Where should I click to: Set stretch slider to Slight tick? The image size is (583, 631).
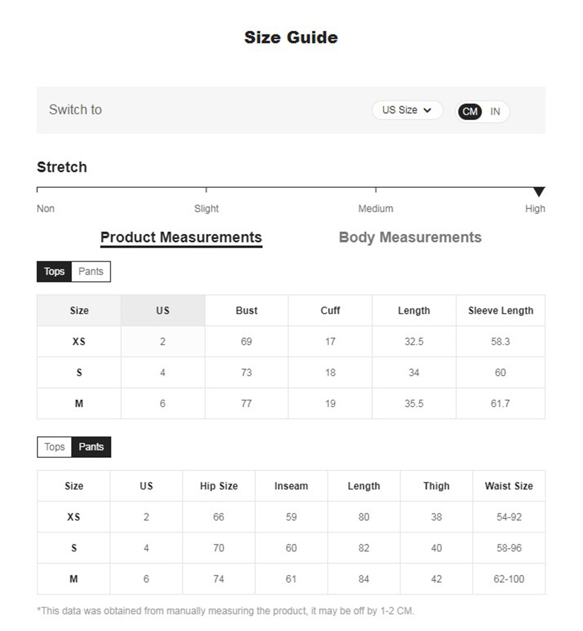pos(206,189)
